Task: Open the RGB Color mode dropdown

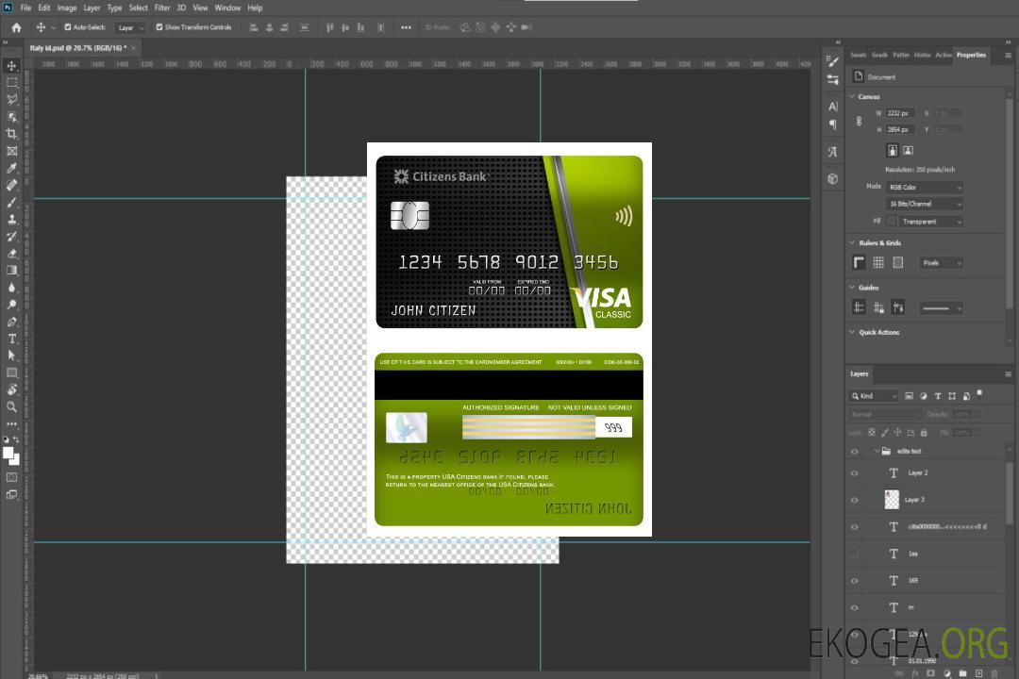Action: click(924, 187)
